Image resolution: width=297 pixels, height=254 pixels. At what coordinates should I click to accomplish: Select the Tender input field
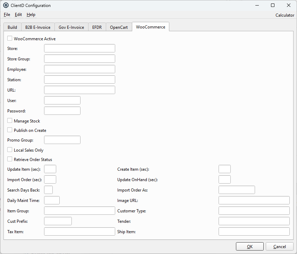[254, 221]
